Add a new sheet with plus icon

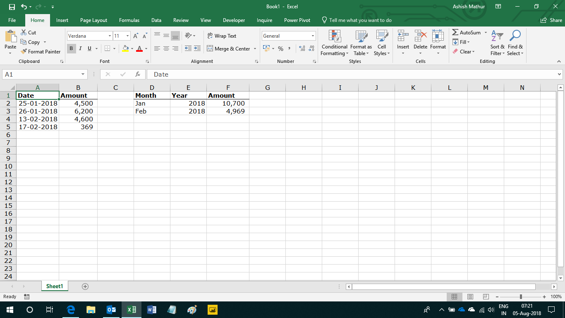pyautogui.click(x=85, y=286)
